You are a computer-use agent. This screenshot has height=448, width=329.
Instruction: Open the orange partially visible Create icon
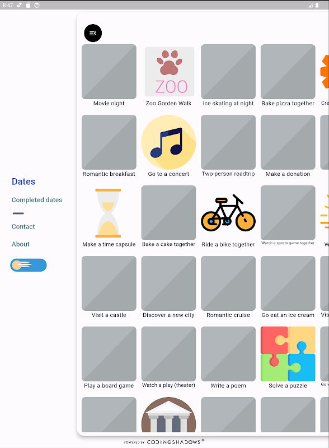[x=325, y=72]
